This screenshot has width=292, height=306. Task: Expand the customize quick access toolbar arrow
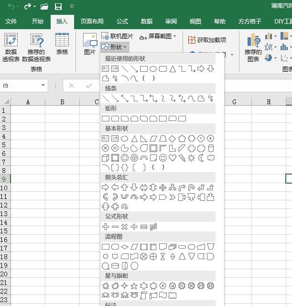(x=72, y=7)
